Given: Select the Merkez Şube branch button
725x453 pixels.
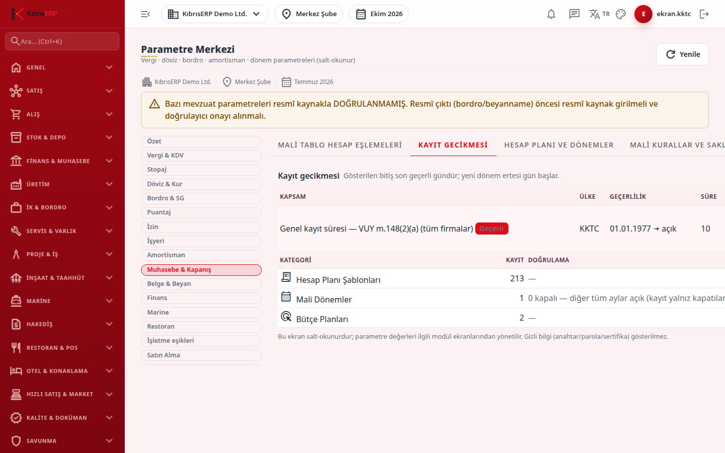Looking at the screenshot, I should [x=309, y=14].
